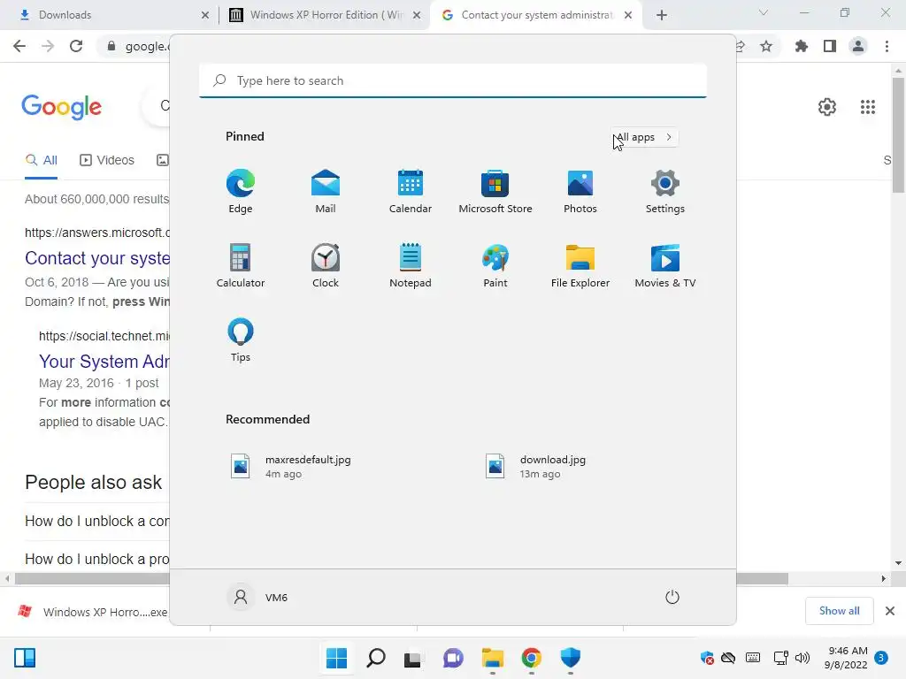Image resolution: width=906 pixels, height=679 pixels.
Task: Open the network icon in system tray
Action: tap(780, 658)
